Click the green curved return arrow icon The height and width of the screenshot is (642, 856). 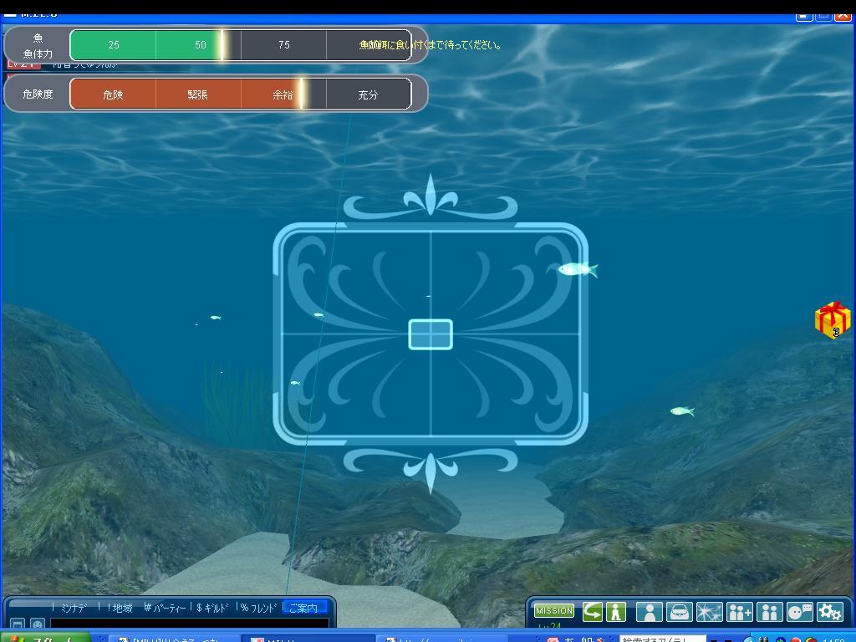[593, 612]
